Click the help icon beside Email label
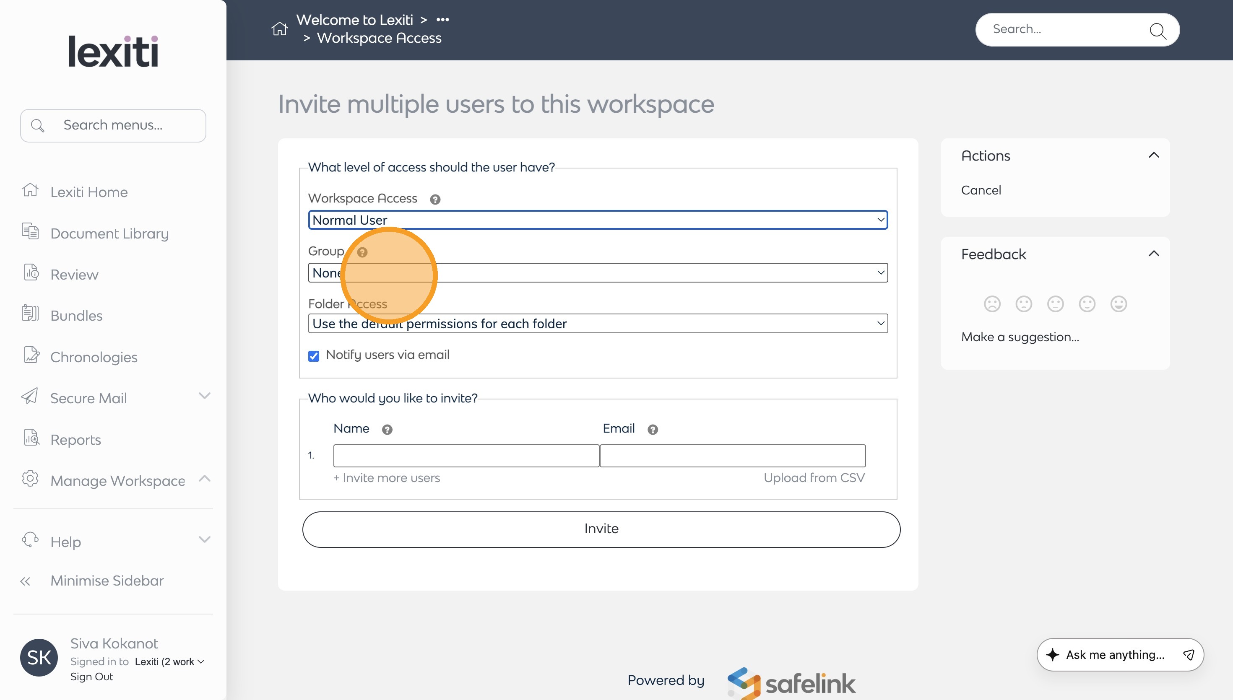 click(652, 429)
